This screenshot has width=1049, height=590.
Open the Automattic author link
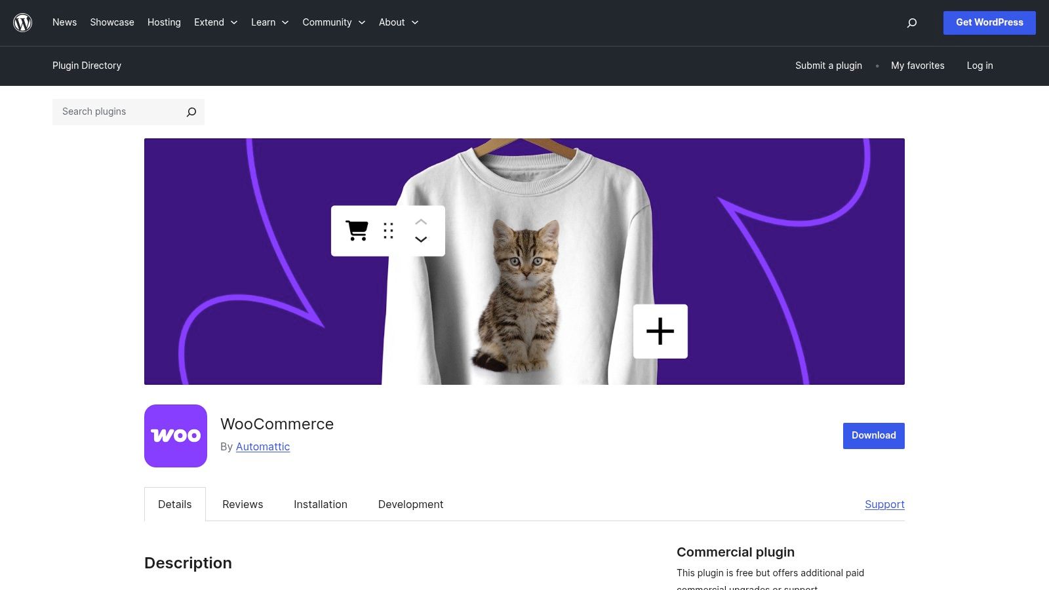pyautogui.click(x=262, y=446)
